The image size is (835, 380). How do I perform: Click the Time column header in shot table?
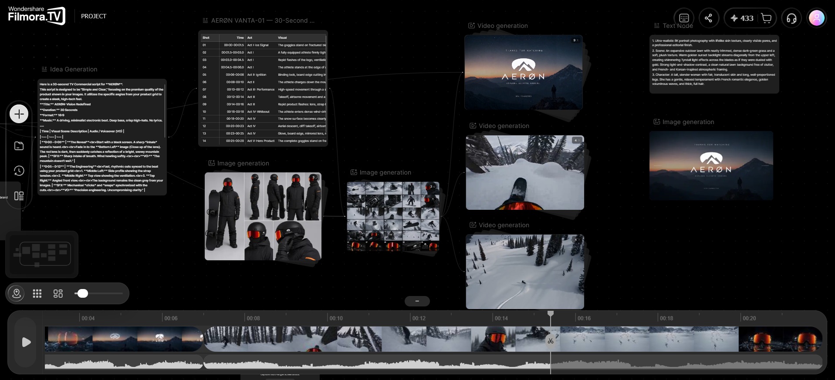coord(240,38)
